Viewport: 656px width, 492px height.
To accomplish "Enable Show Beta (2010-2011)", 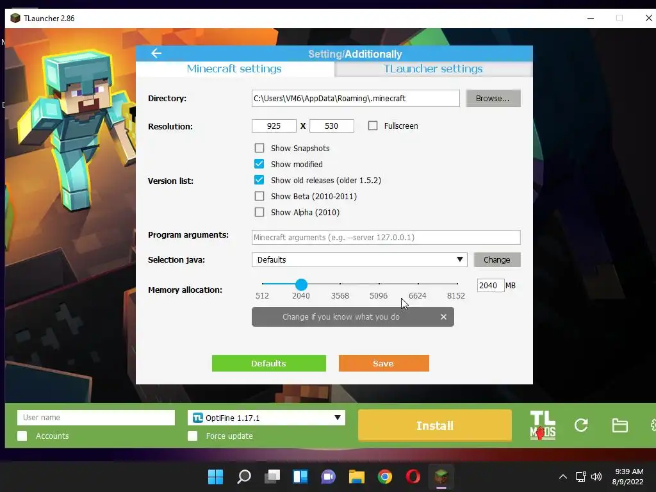I will pyautogui.click(x=259, y=196).
